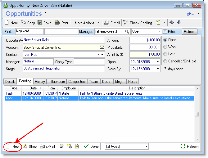Select the Lost status radio button
The image size is (208, 158).
(165, 54)
